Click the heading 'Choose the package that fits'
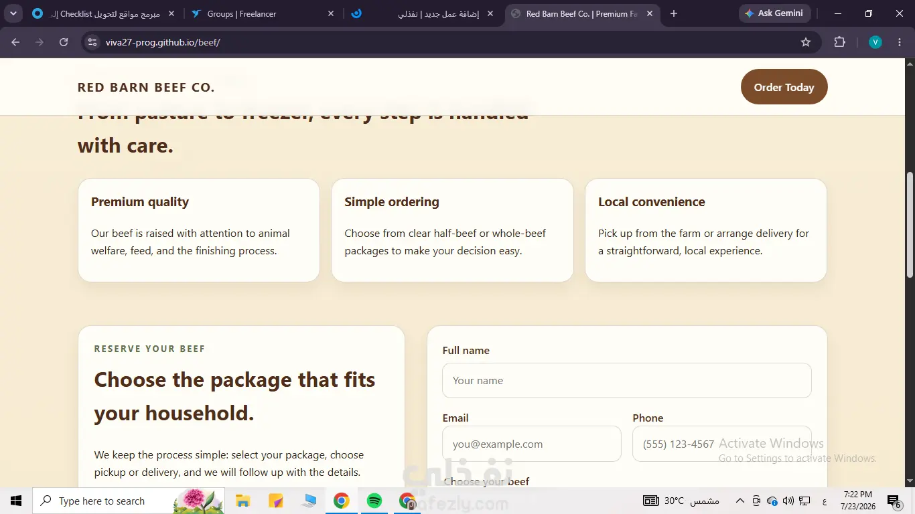Image resolution: width=915 pixels, height=514 pixels. tap(234, 379)
